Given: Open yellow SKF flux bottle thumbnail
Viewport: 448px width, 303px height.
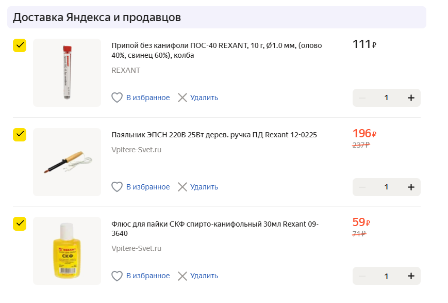Looking at the screenshot, I should (67, 251).
